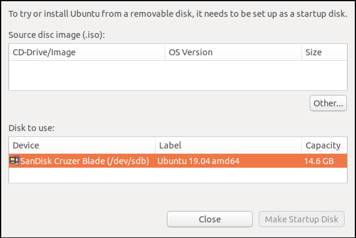This screenshot has width=356, height=238.
Task: Click divider between CD-Drive/Image and OS Version
Action: tap(165, 52)
